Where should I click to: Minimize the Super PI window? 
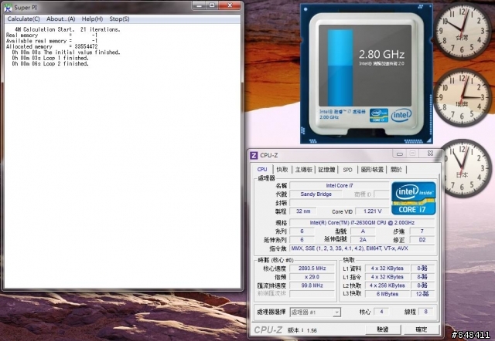[x=199, y=5]
